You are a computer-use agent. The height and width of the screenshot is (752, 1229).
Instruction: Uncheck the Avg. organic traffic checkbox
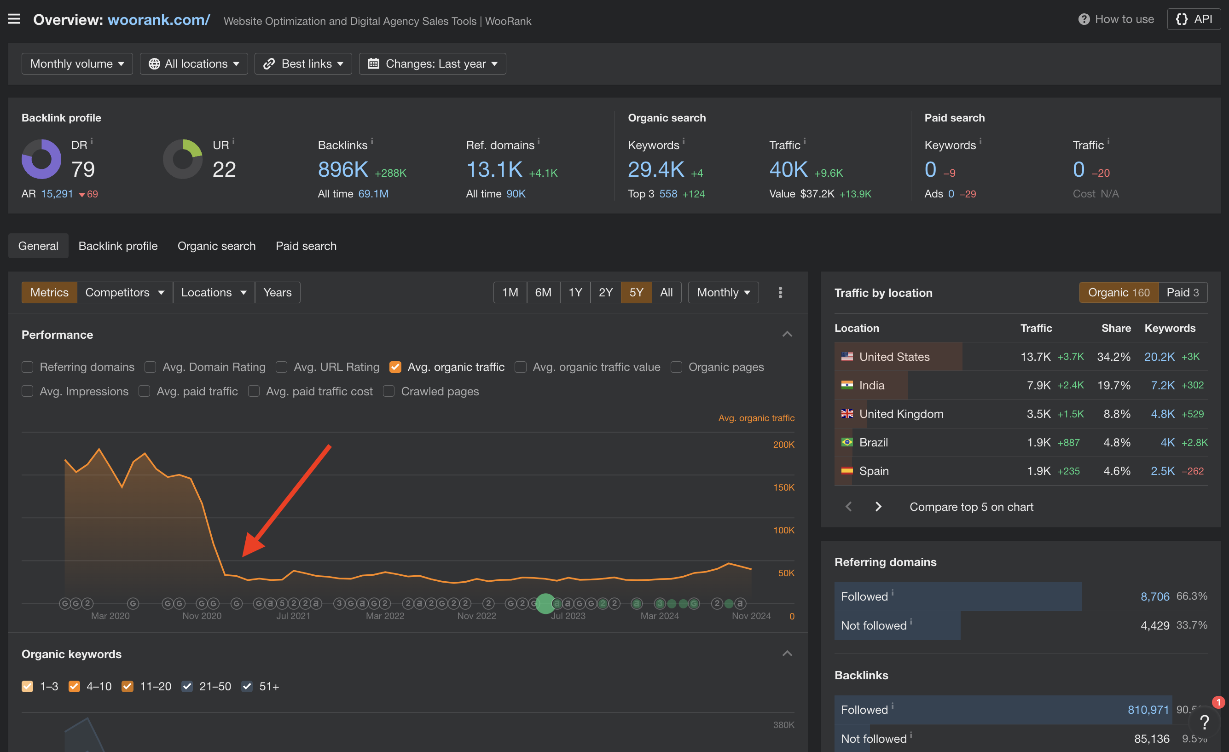(x=395, y=367)
